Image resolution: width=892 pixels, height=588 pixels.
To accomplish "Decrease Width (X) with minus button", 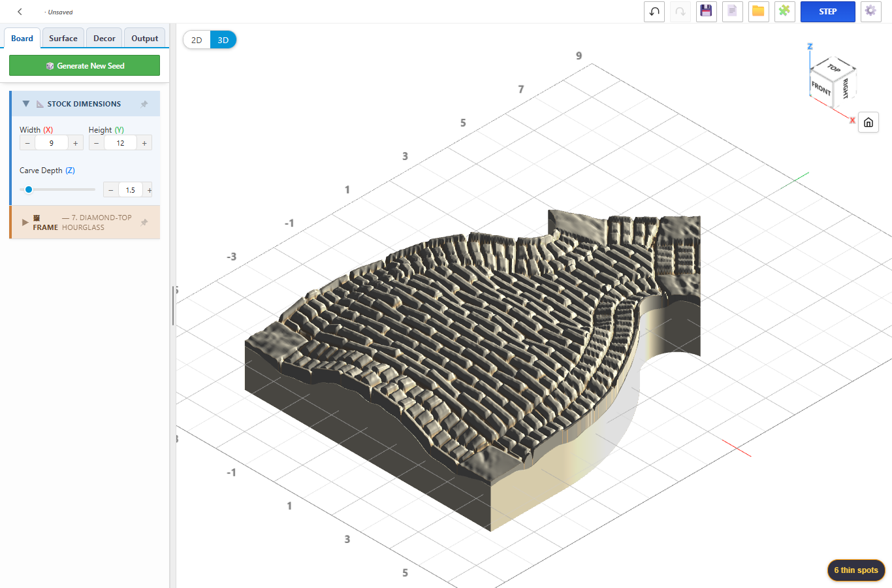I will click(x=27, y=143).
